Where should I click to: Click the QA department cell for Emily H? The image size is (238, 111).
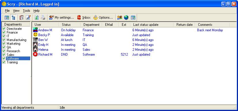coord(85,45)
